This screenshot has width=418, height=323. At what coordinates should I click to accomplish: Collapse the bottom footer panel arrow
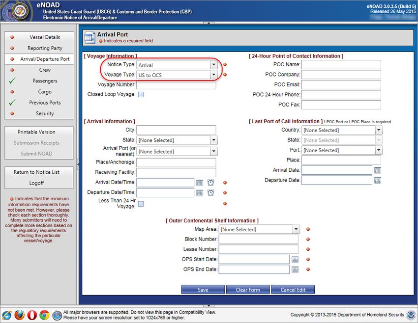[x=209, y=306]
